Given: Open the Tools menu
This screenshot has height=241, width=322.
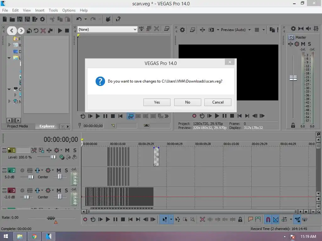Looking at the screenshot, I should pyautogui.click(x=53, y=10).
